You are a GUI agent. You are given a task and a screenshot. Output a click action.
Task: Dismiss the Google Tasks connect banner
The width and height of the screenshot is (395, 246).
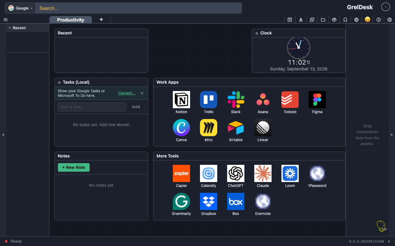[142, 93]
